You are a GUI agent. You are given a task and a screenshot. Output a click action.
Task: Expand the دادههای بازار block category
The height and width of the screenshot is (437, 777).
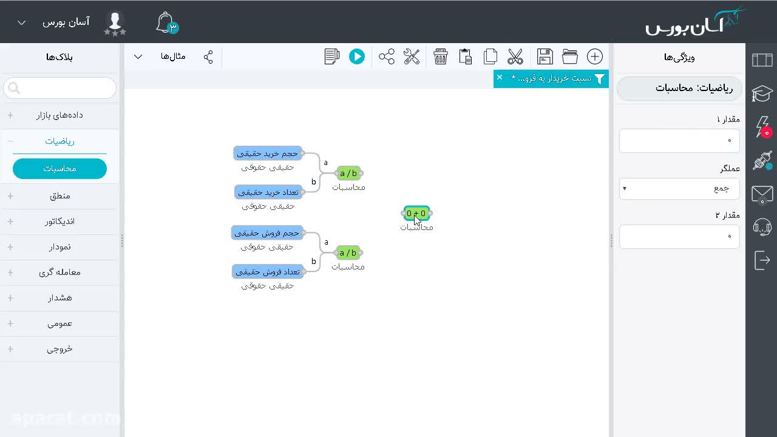[59, 115]
